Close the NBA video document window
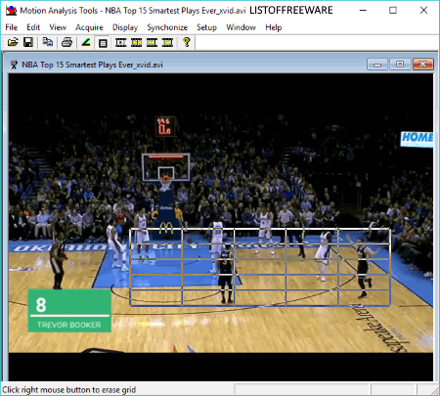The width and height of the screenshot is (440, 396). (x=422, y=65)
